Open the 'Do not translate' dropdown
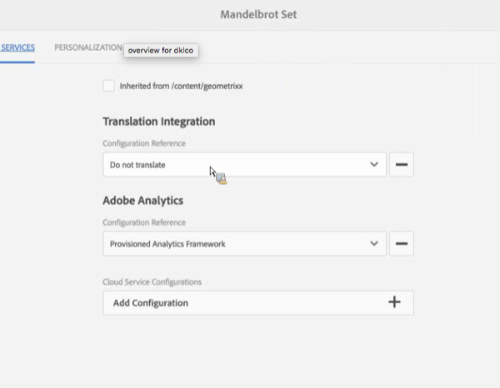 (x=244, y=164)
